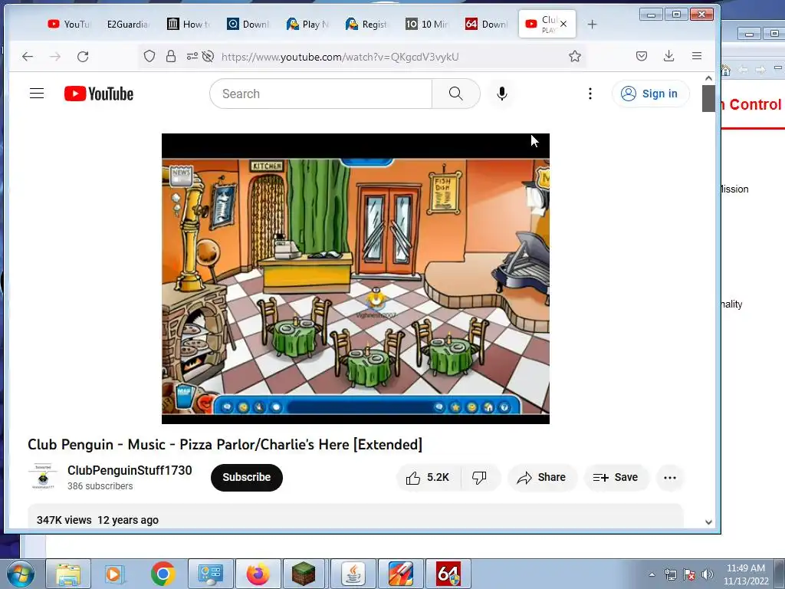Click the taskbar clock showing 11:49 AM

coord(746,574)
